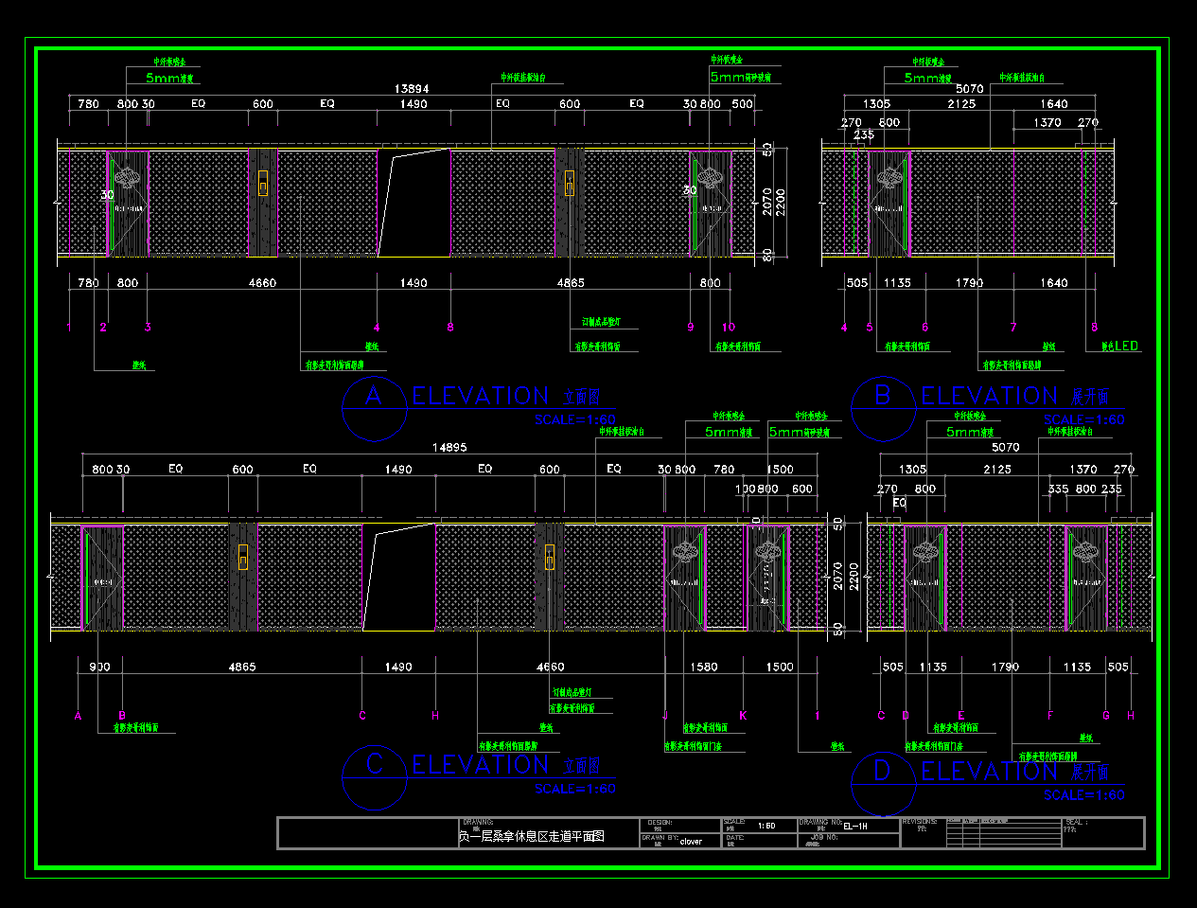Select the 14895 overall dimension in Elevation C

[x=449, y=448]
